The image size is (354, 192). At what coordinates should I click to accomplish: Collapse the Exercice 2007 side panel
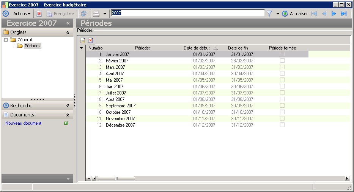[68, 23]
